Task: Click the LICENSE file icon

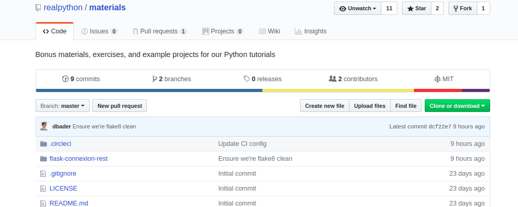Action: pos(43,189)
